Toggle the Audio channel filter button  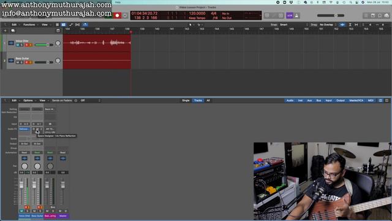(x=290, y=101)
